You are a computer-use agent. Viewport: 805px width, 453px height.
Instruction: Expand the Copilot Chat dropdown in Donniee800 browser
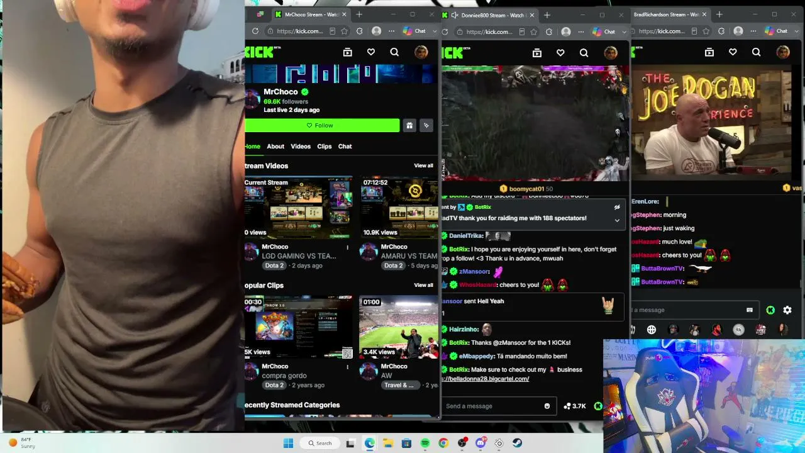625,31
